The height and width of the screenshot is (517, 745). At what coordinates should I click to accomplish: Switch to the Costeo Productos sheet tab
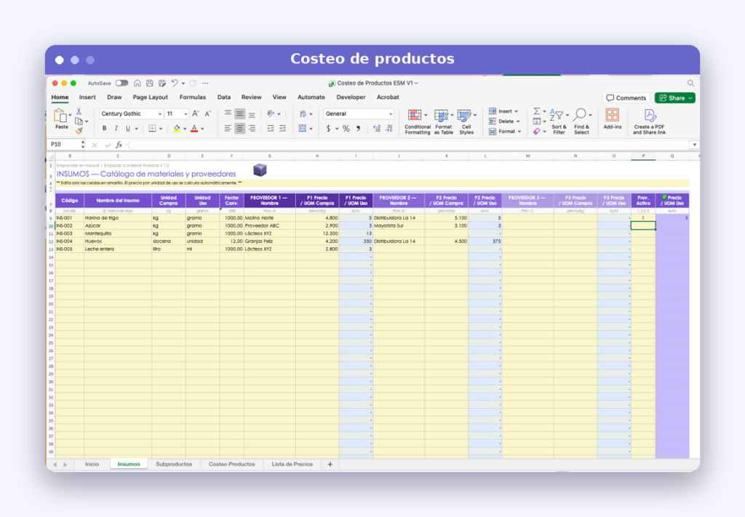tap(232, 465)
